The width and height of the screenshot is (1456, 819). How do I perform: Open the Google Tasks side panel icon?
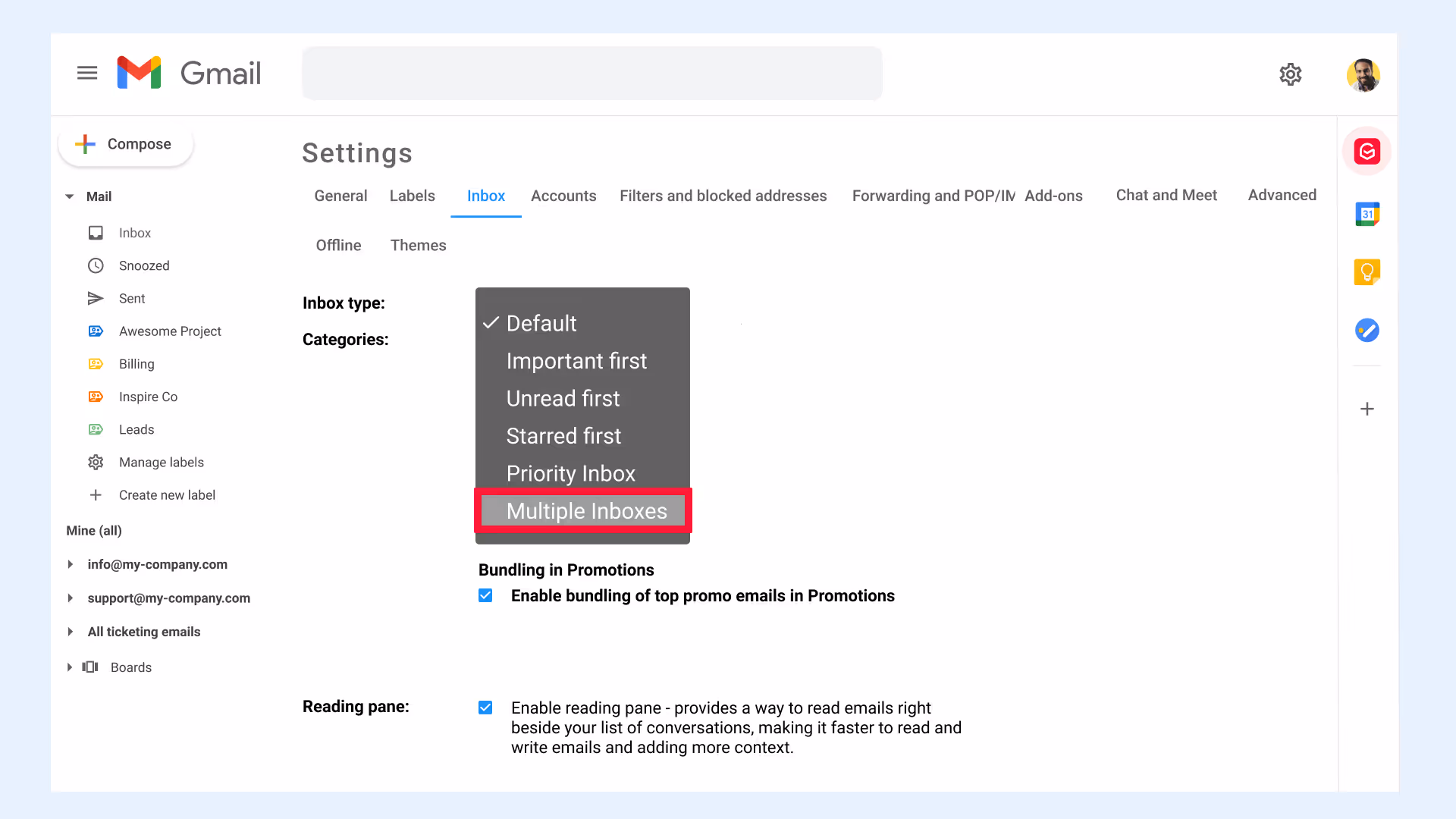click(1367, 330)
